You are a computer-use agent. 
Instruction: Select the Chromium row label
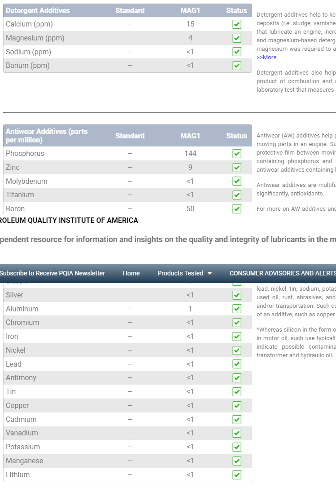click(x=22, y=323)
